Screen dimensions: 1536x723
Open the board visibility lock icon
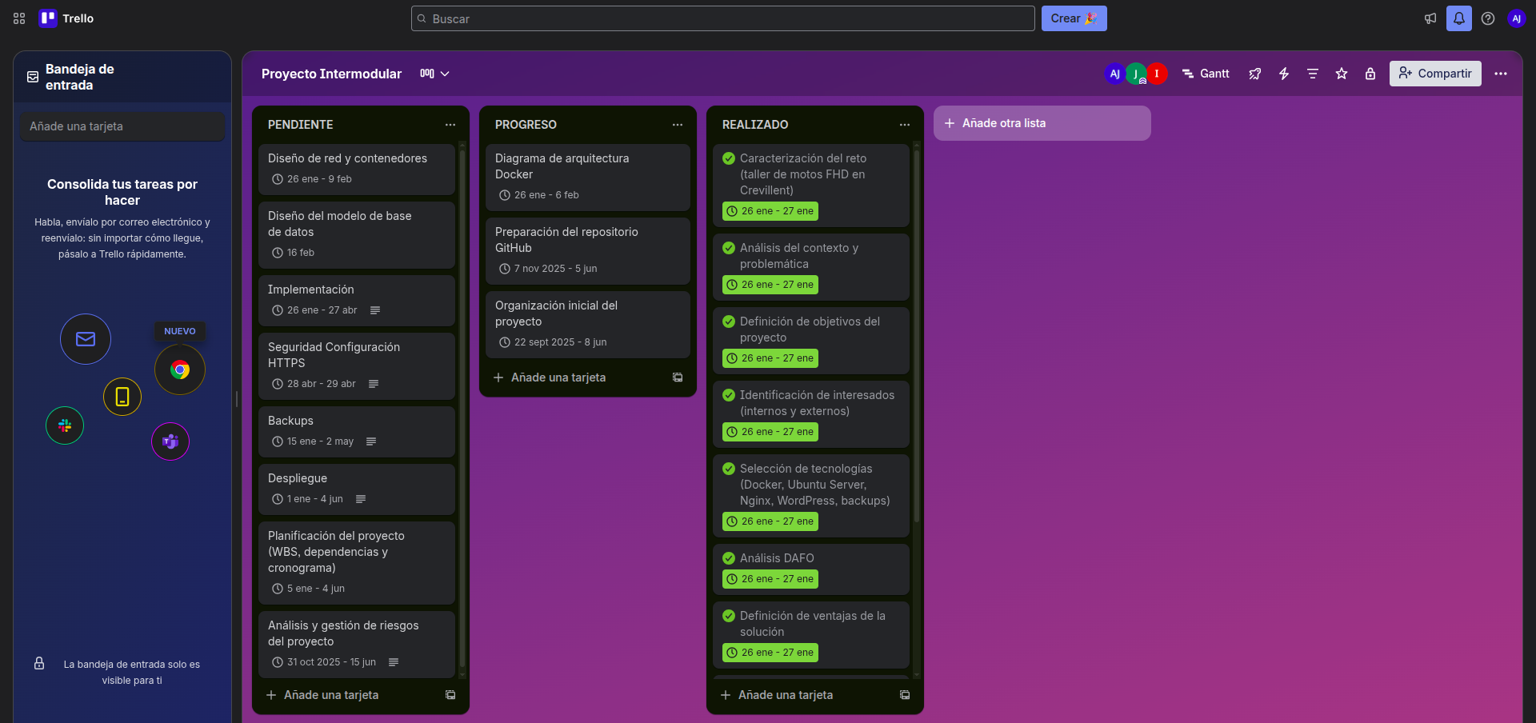pos(1370,74)
